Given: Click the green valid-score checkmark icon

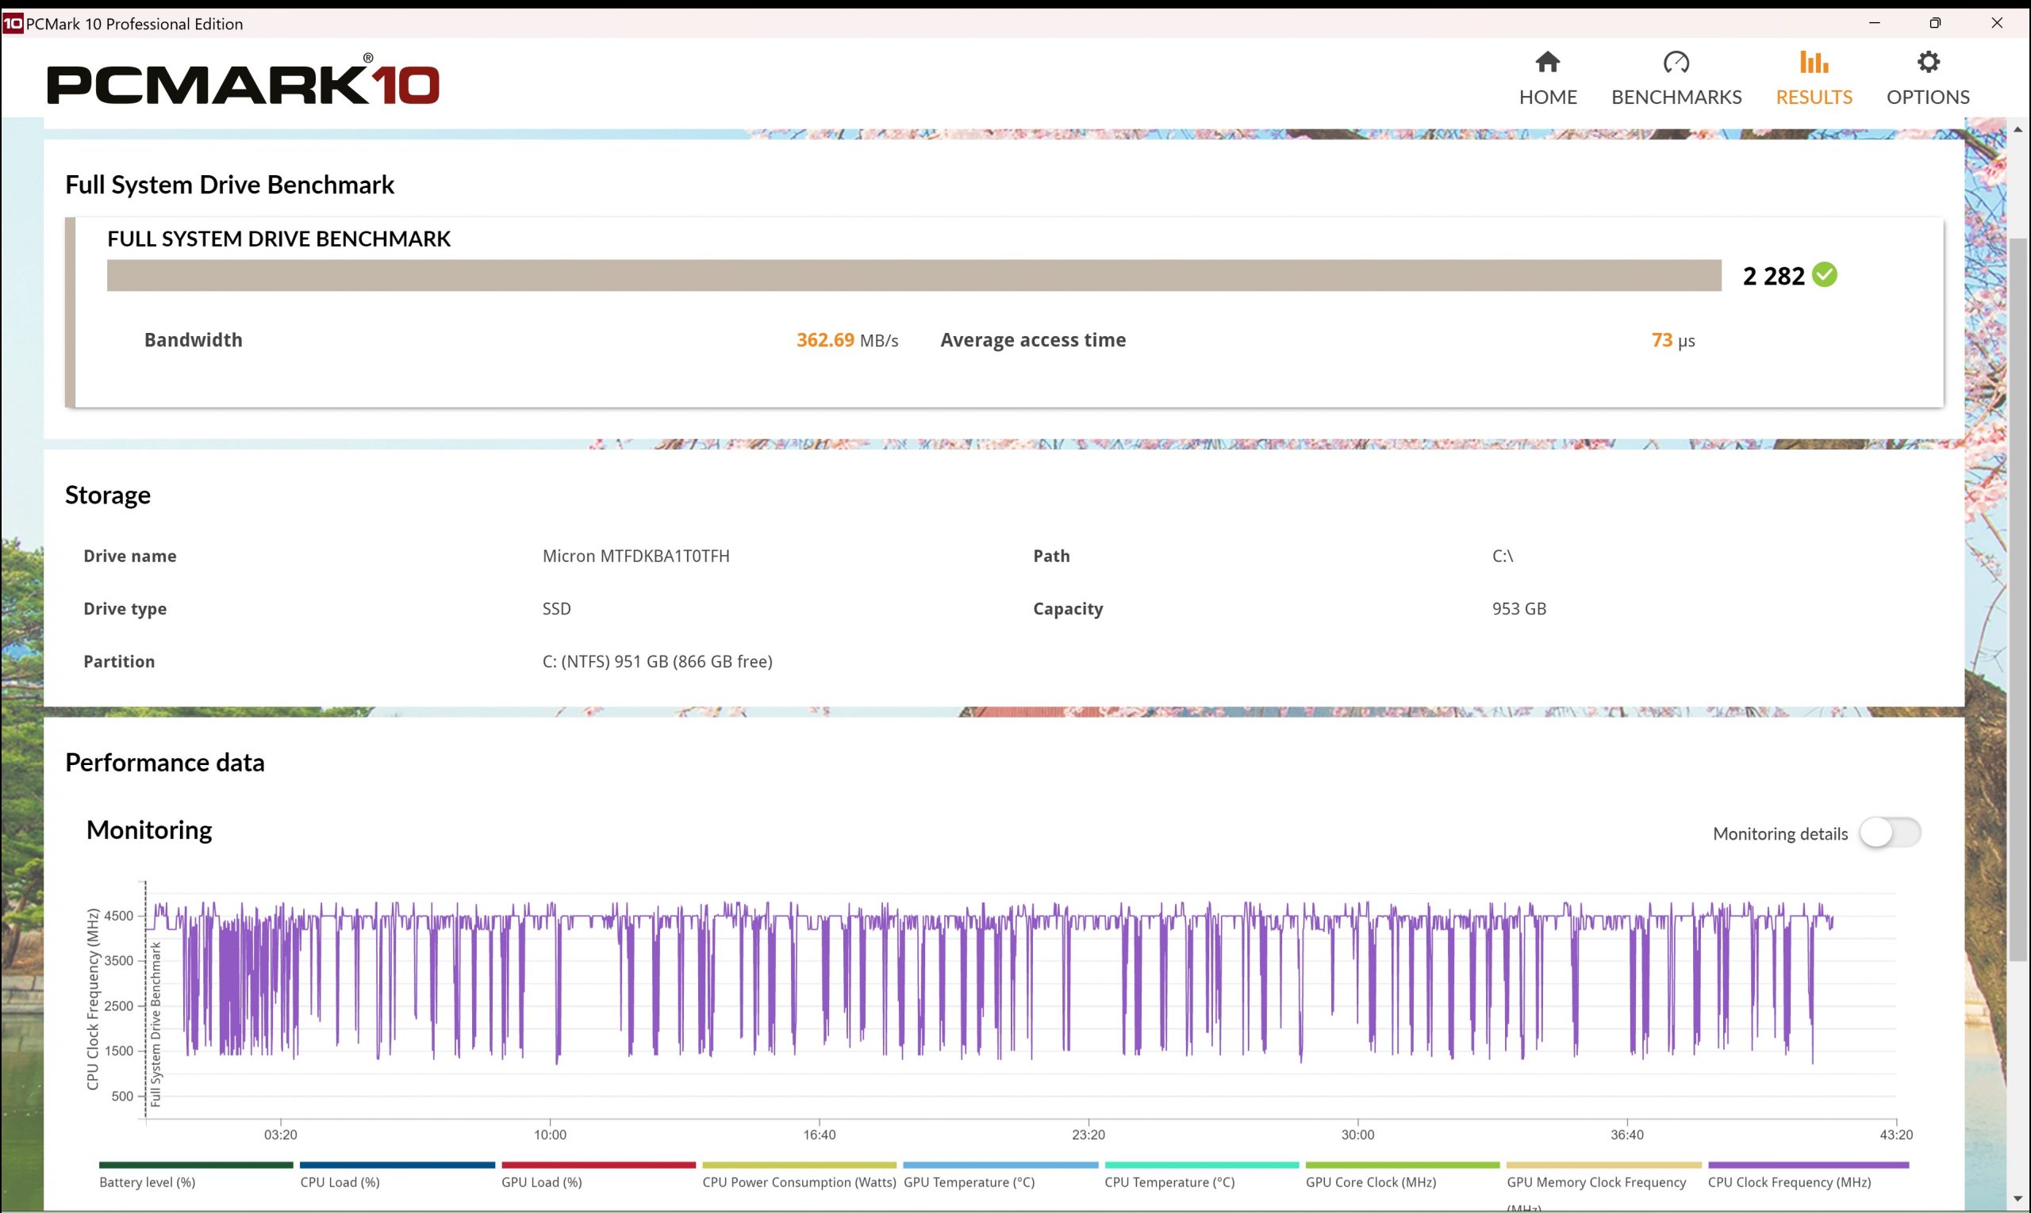Looking at the screenshot, I should [x=1824, y=274].
